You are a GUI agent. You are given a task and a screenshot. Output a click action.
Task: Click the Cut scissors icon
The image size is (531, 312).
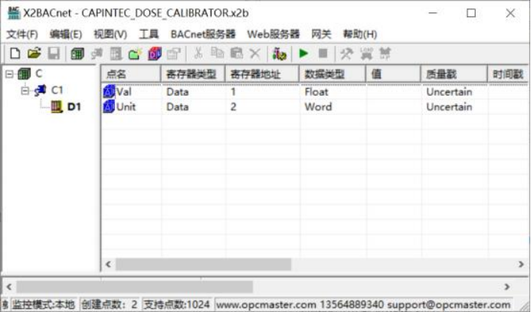tap(198, 54)
